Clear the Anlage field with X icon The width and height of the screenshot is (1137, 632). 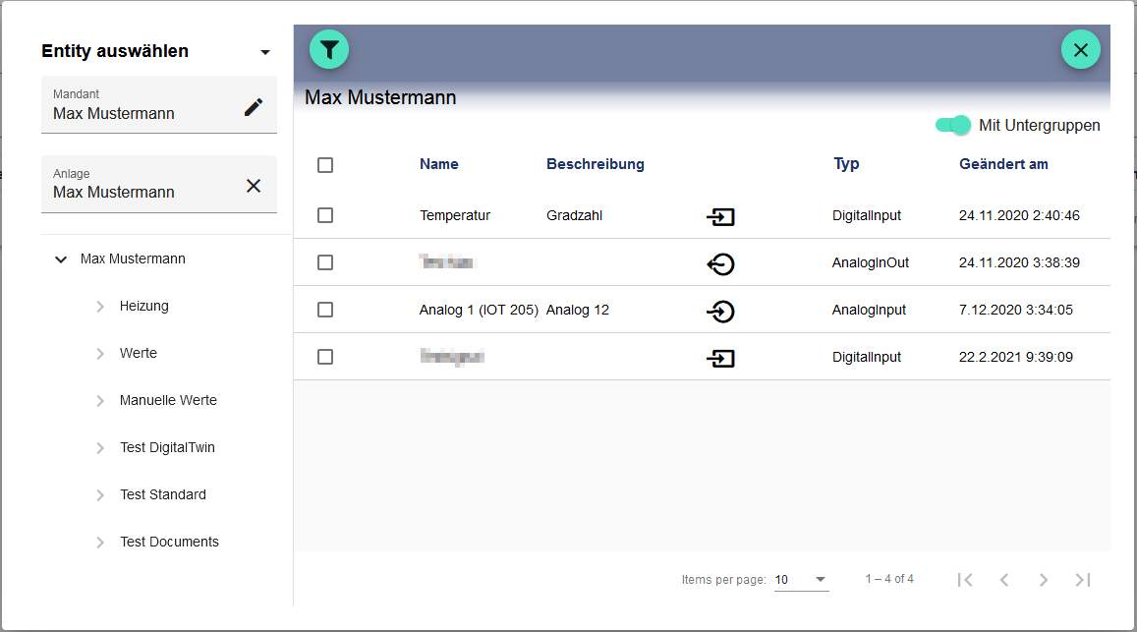coord(254,186)
